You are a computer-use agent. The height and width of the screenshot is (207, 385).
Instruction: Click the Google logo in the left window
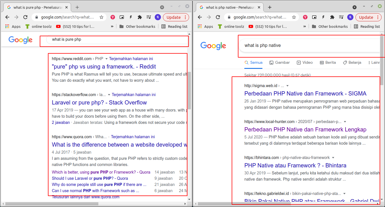(x=21, y=40)
